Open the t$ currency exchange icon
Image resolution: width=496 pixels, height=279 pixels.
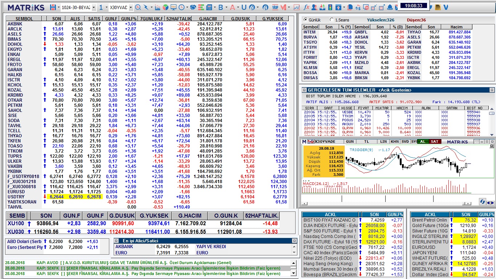pyautogui.click(x=358, y=7)
